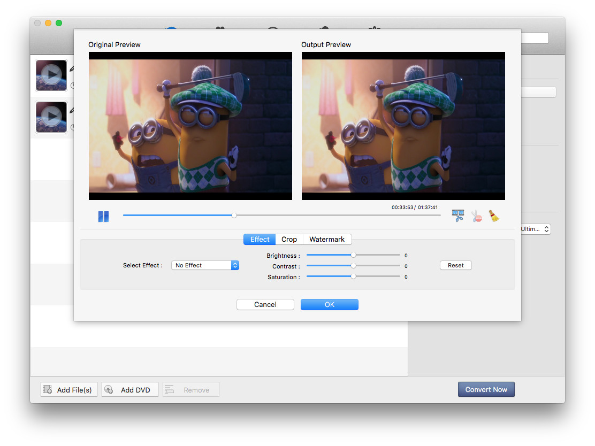The height and width of the screenshot is (446, 595).
Task: Cancel the video edit dialog
Action: [x=265, y=304]
